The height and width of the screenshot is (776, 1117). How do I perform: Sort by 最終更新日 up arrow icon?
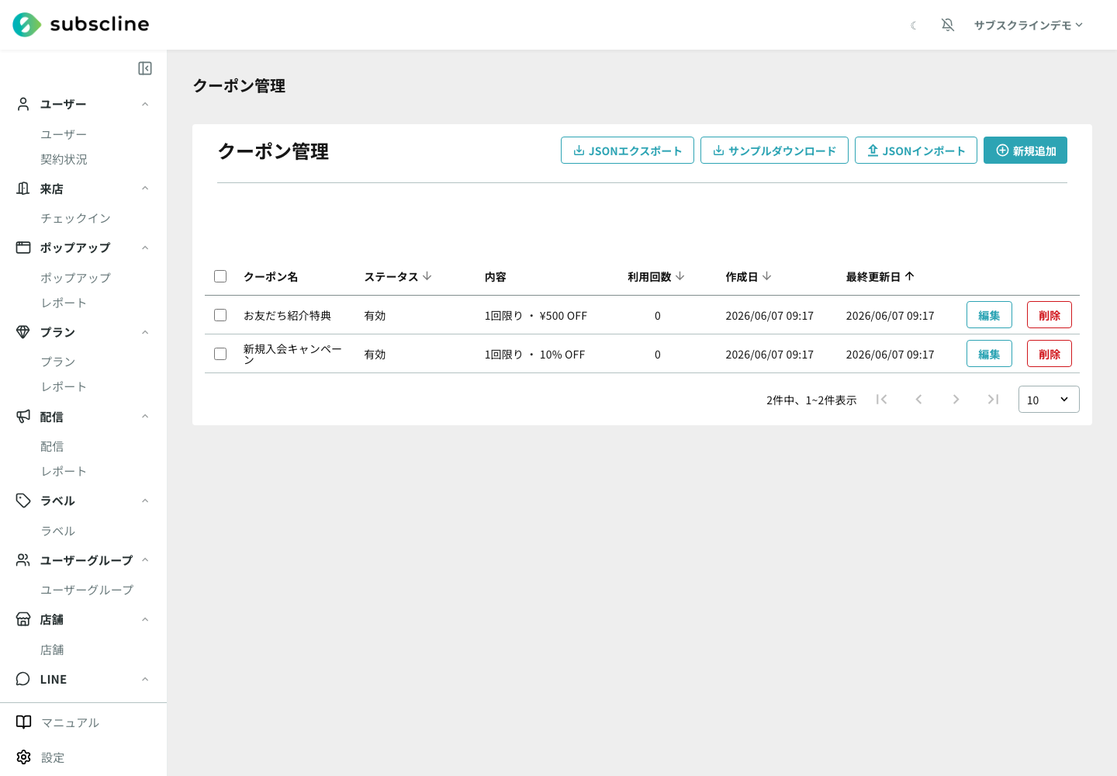click(x=910, y=276)
